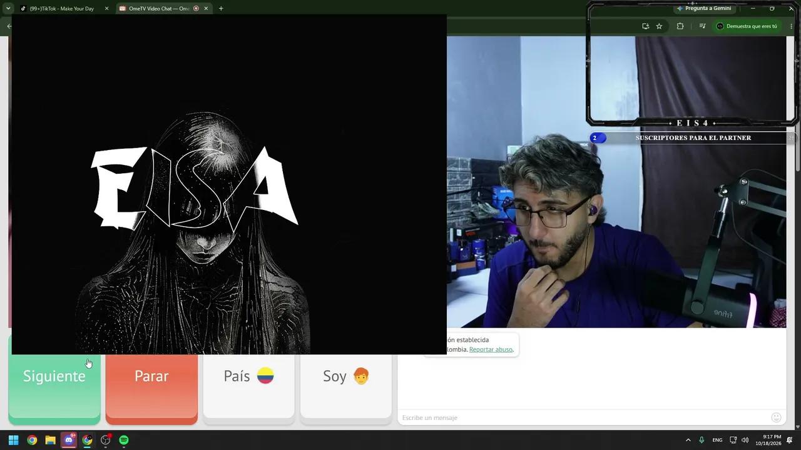Open the Chrome three-dot menu
The width and height of the screenshot is (801, 450).
pyautogui.click(x=791, y=26)
